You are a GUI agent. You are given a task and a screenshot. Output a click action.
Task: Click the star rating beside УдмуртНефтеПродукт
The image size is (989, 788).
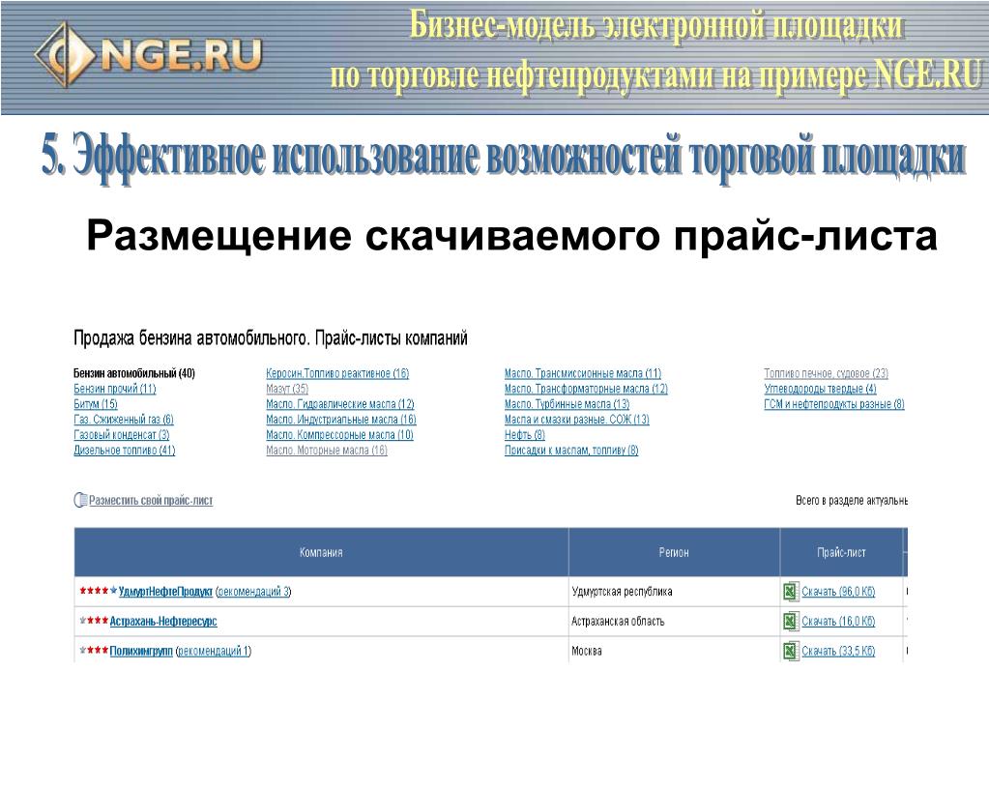pos(99,591)
